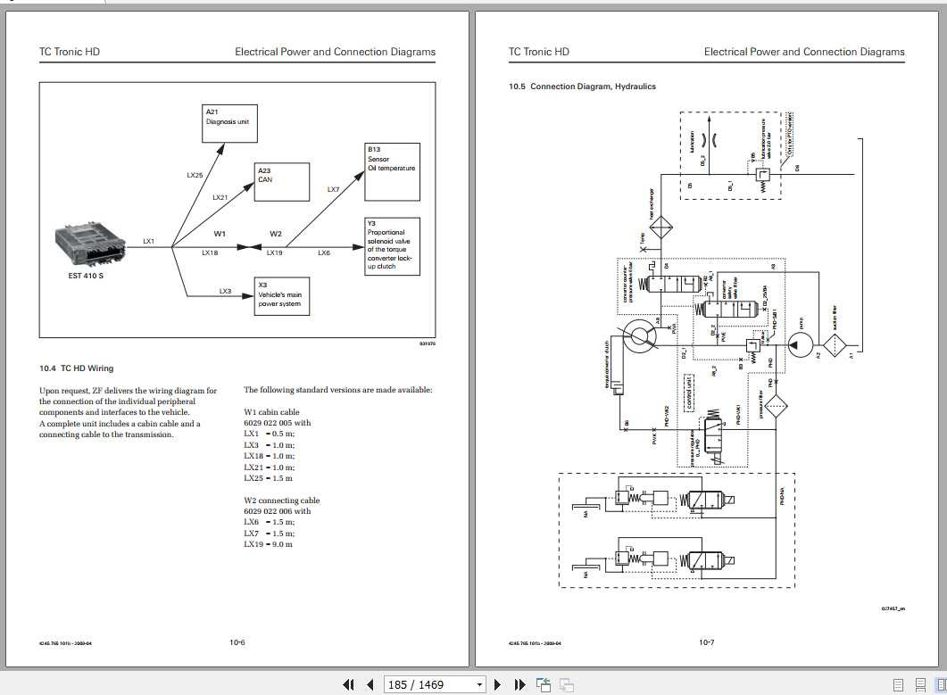Click the page number '10-6' footer
The height and width of the screenshot is (695, 947).
point(237,642)
